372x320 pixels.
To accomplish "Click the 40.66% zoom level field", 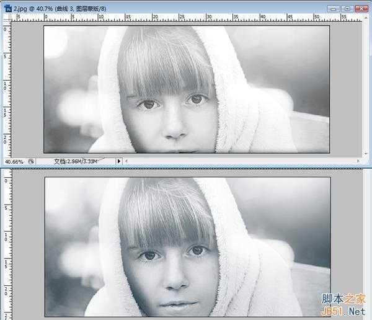I will click(14, 162).
